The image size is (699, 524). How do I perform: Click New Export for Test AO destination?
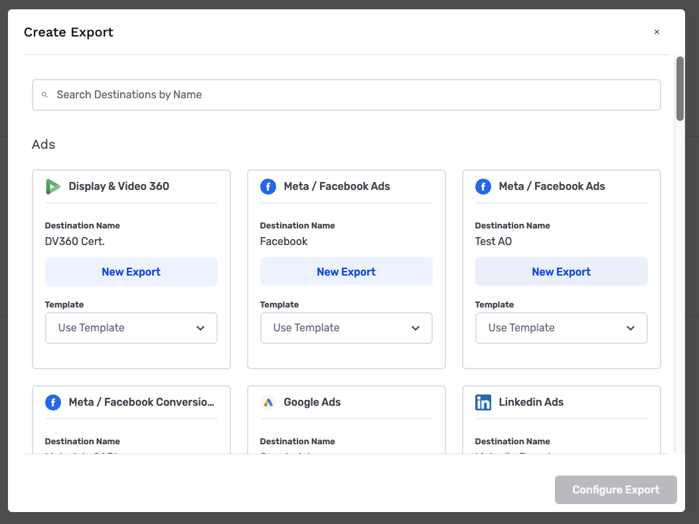coord(561,272)
